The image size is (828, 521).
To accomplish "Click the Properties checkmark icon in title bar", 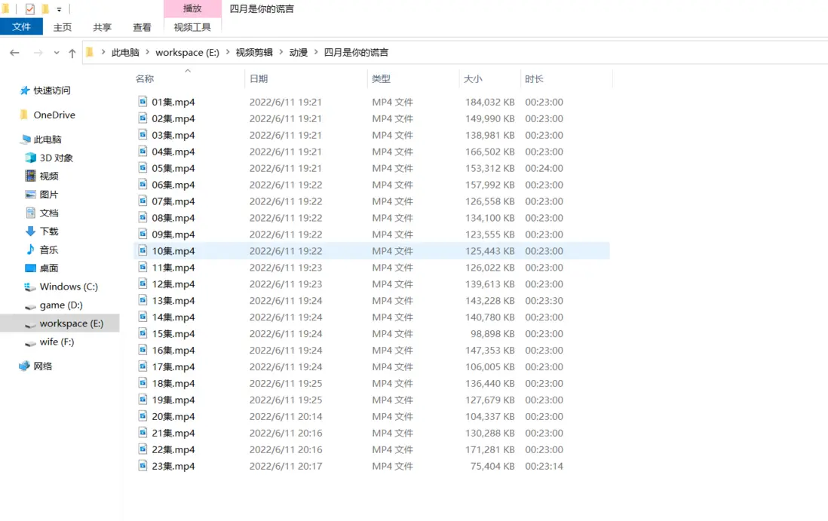I will point(30,9).
